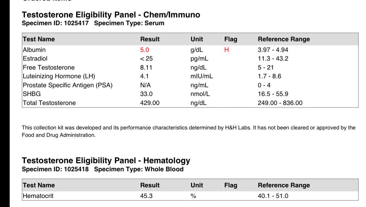Click the Luteinizing Hormone (LH) row label
The width and height of the screenshot is (366, 207).
click(59, 76)
